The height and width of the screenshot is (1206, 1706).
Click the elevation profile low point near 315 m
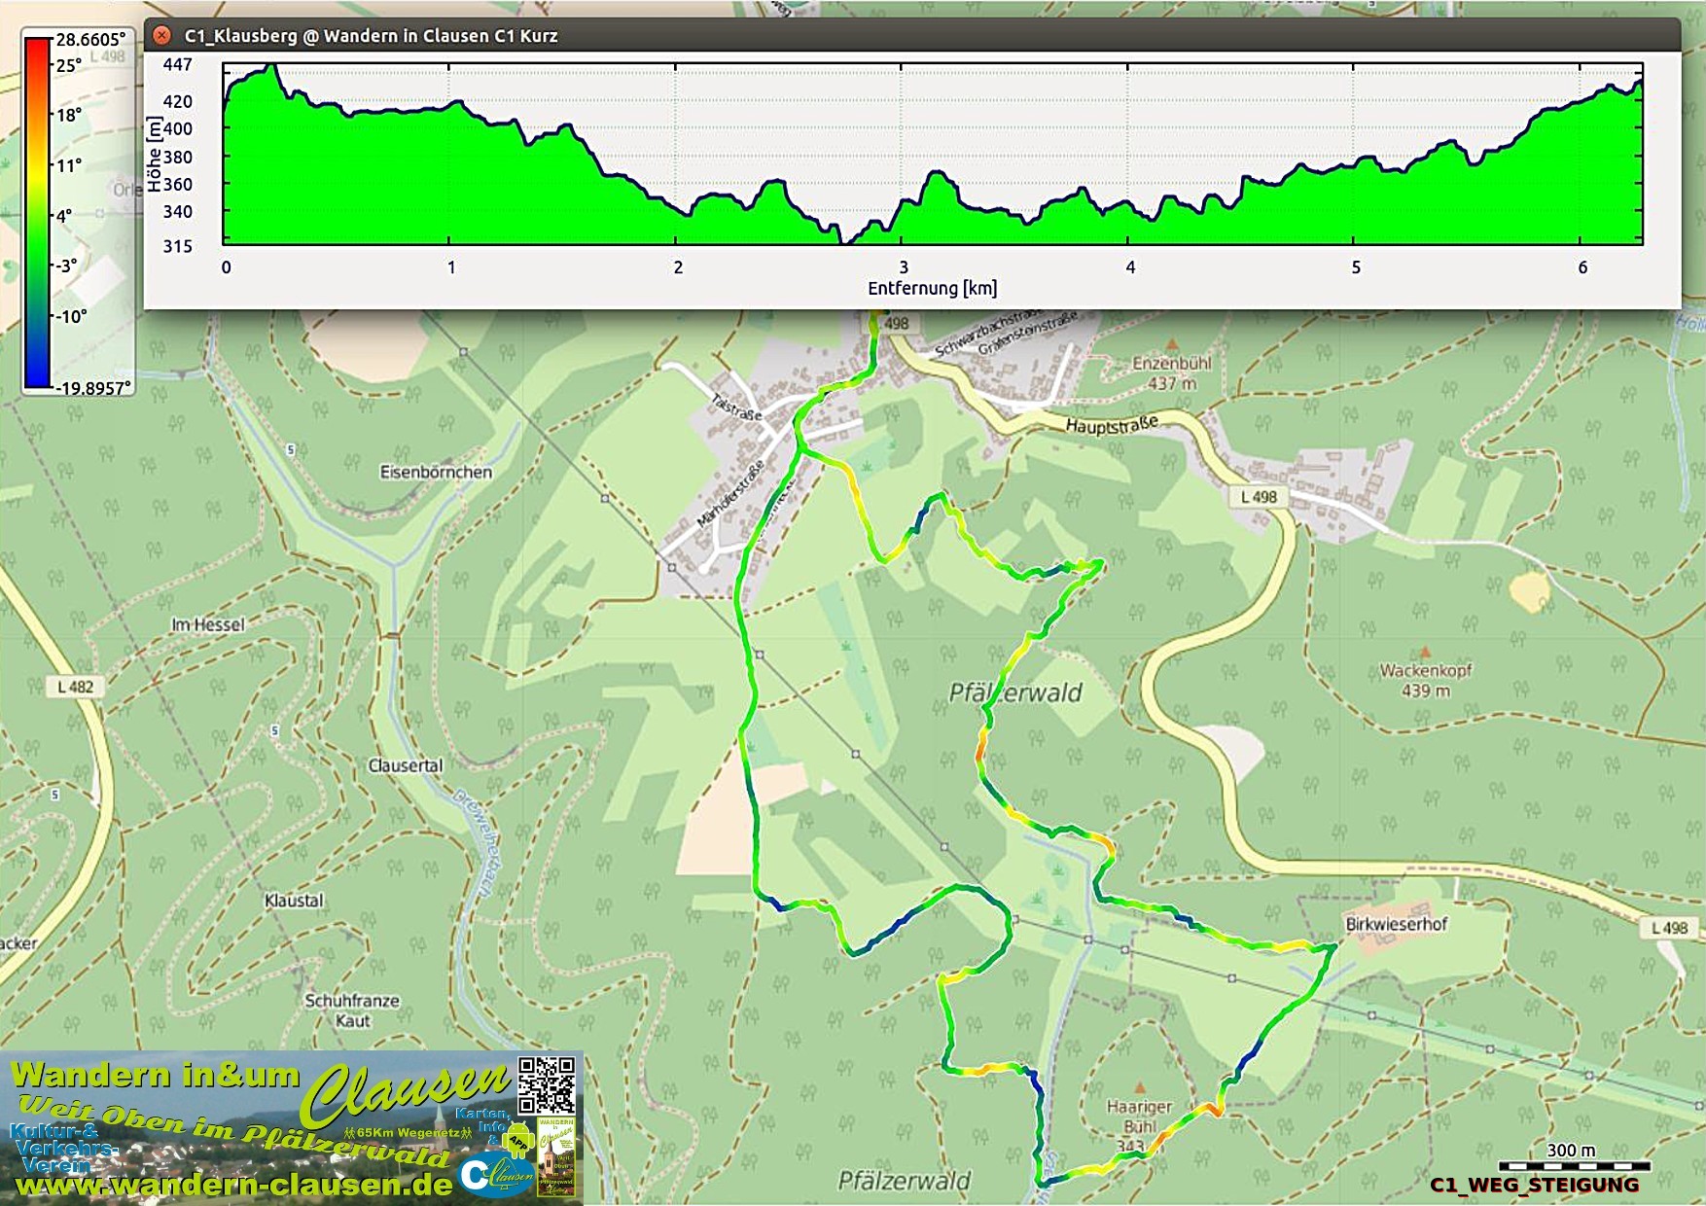tap(844, 240)
